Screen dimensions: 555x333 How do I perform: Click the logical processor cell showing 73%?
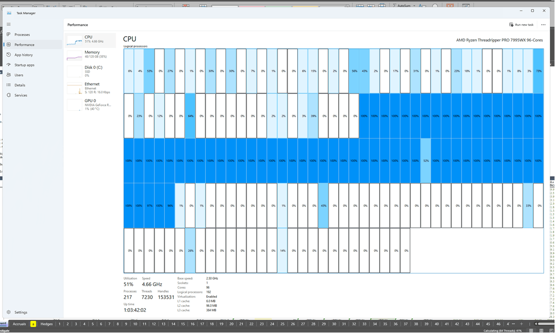pyautogui.click(x=538, y=71)
